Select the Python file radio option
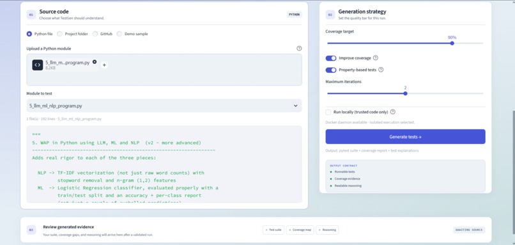The height and width of the screenshot is (245, 515). tap(29, 34)
